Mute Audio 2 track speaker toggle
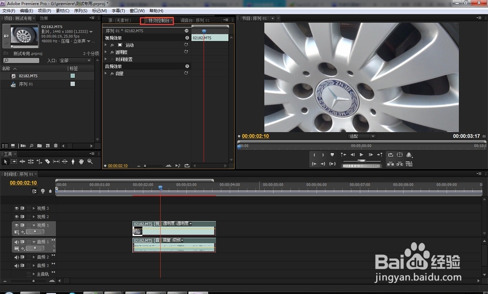Viewport: 488px width, 294px height. point(17,257)
